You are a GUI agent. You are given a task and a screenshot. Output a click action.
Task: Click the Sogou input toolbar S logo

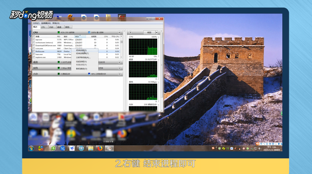pos(258,144)
